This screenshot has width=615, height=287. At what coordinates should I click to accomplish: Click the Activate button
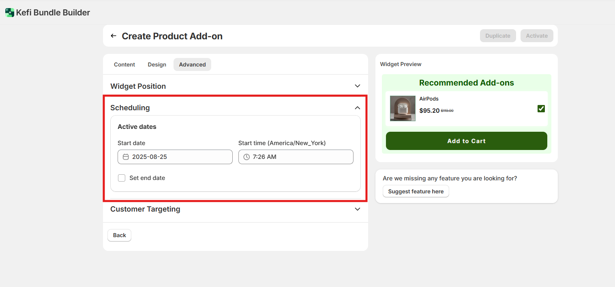click(x=537, y=36)
